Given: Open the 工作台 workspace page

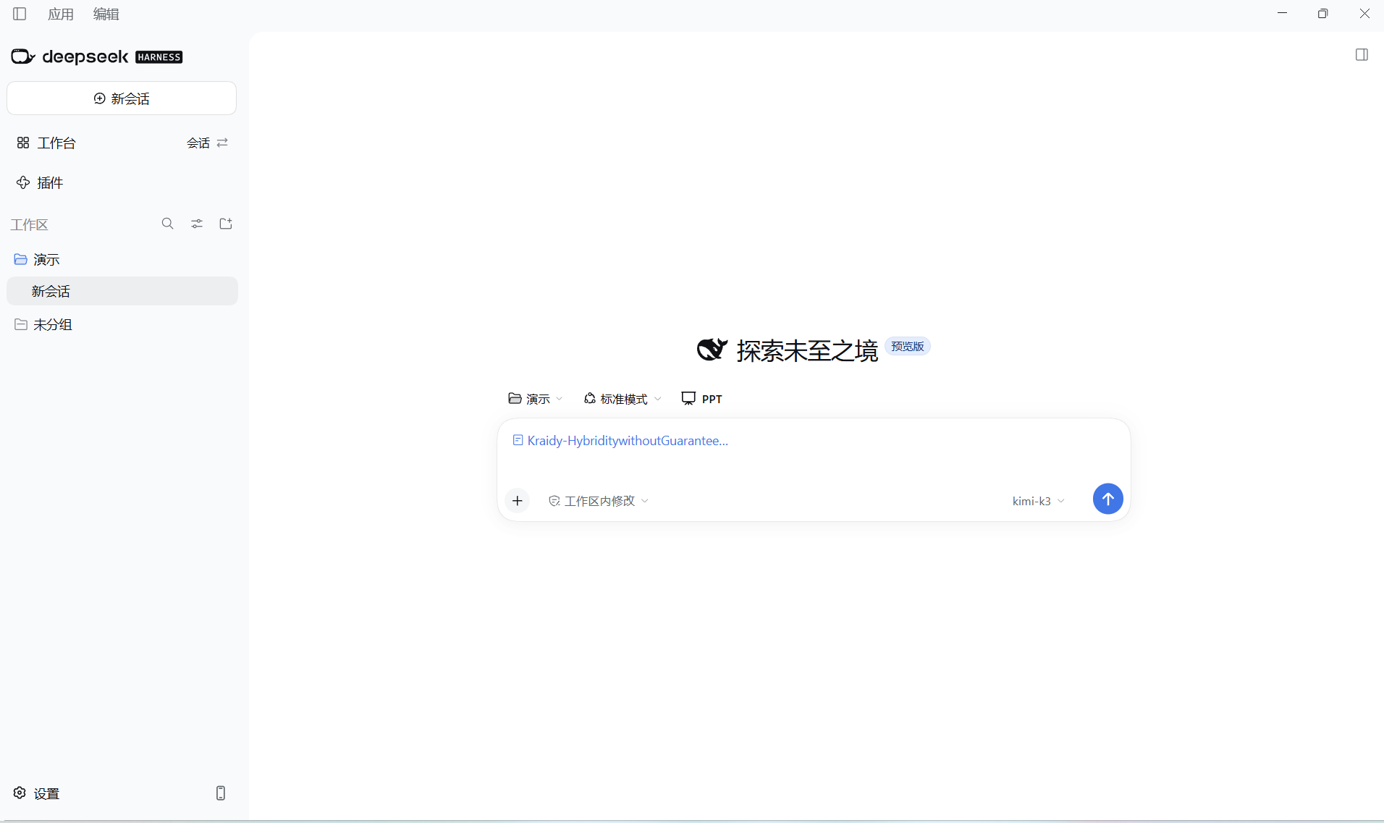Looking at the screenshot, I should click(46, 143).
